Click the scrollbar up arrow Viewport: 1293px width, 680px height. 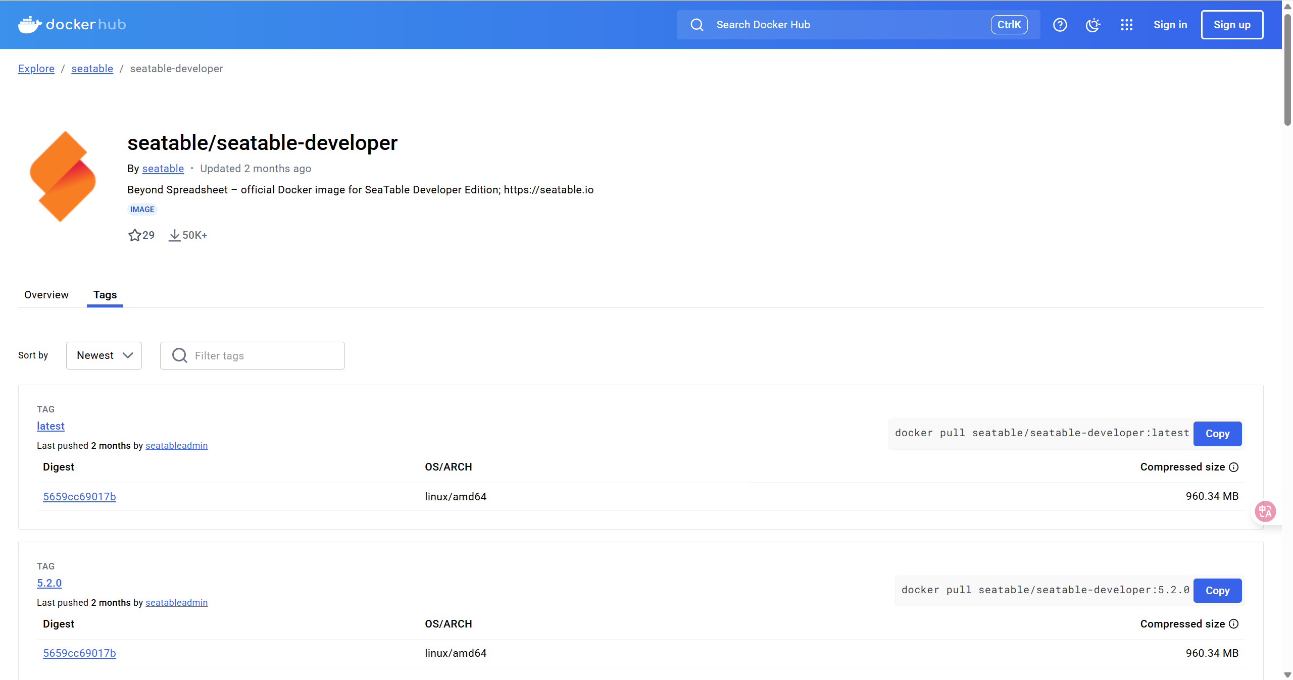(1288, 6)
